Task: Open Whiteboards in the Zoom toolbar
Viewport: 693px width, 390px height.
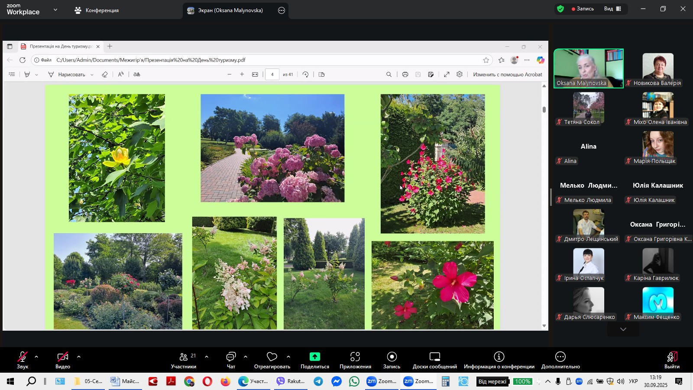Action: click(434, 360)
